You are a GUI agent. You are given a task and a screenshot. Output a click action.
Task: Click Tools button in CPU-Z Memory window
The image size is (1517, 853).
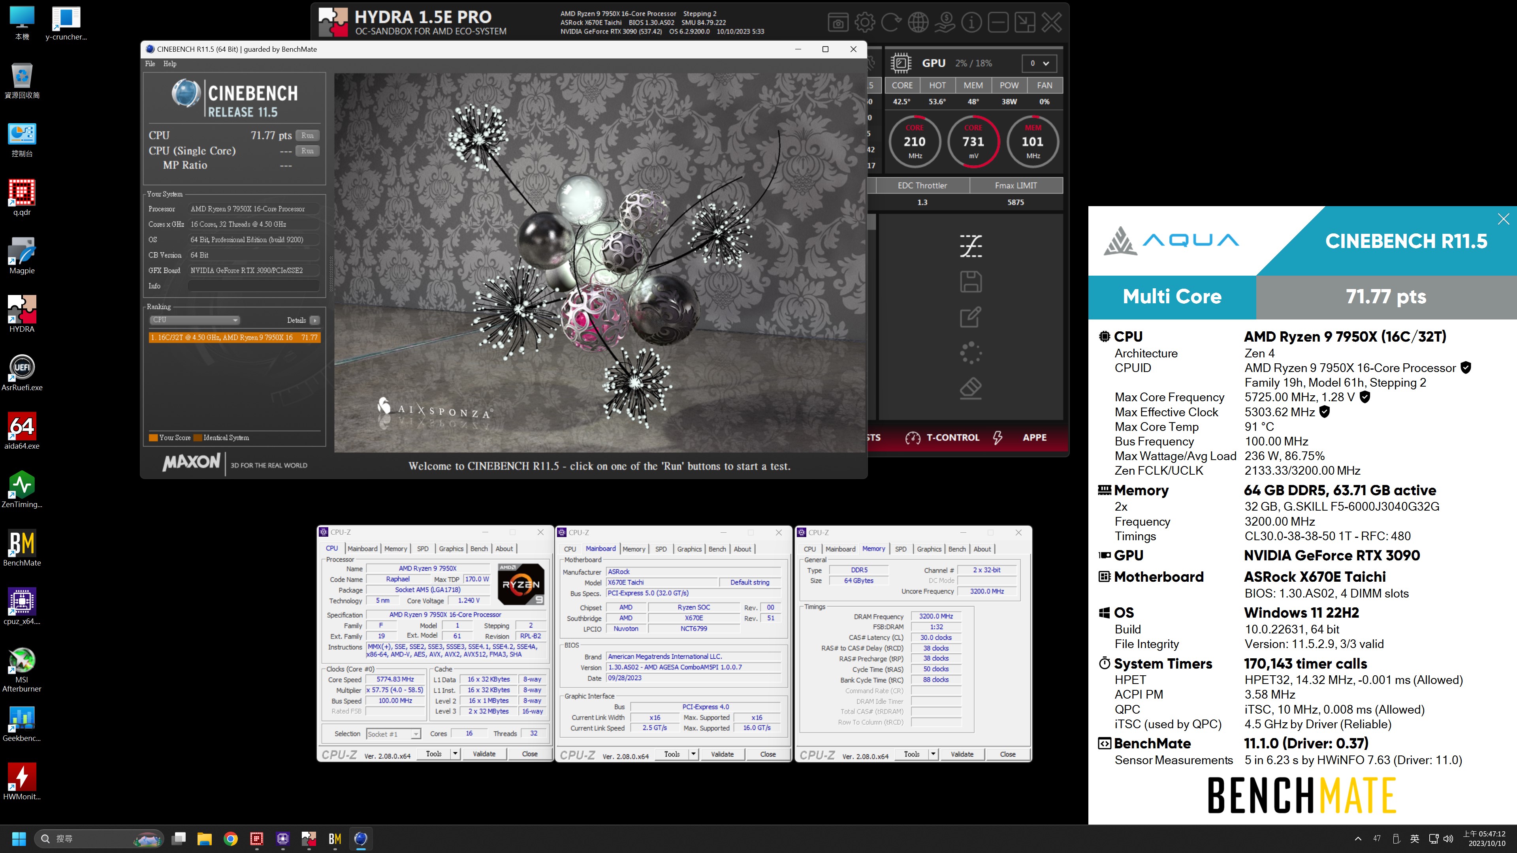click(x=912, y=754)
